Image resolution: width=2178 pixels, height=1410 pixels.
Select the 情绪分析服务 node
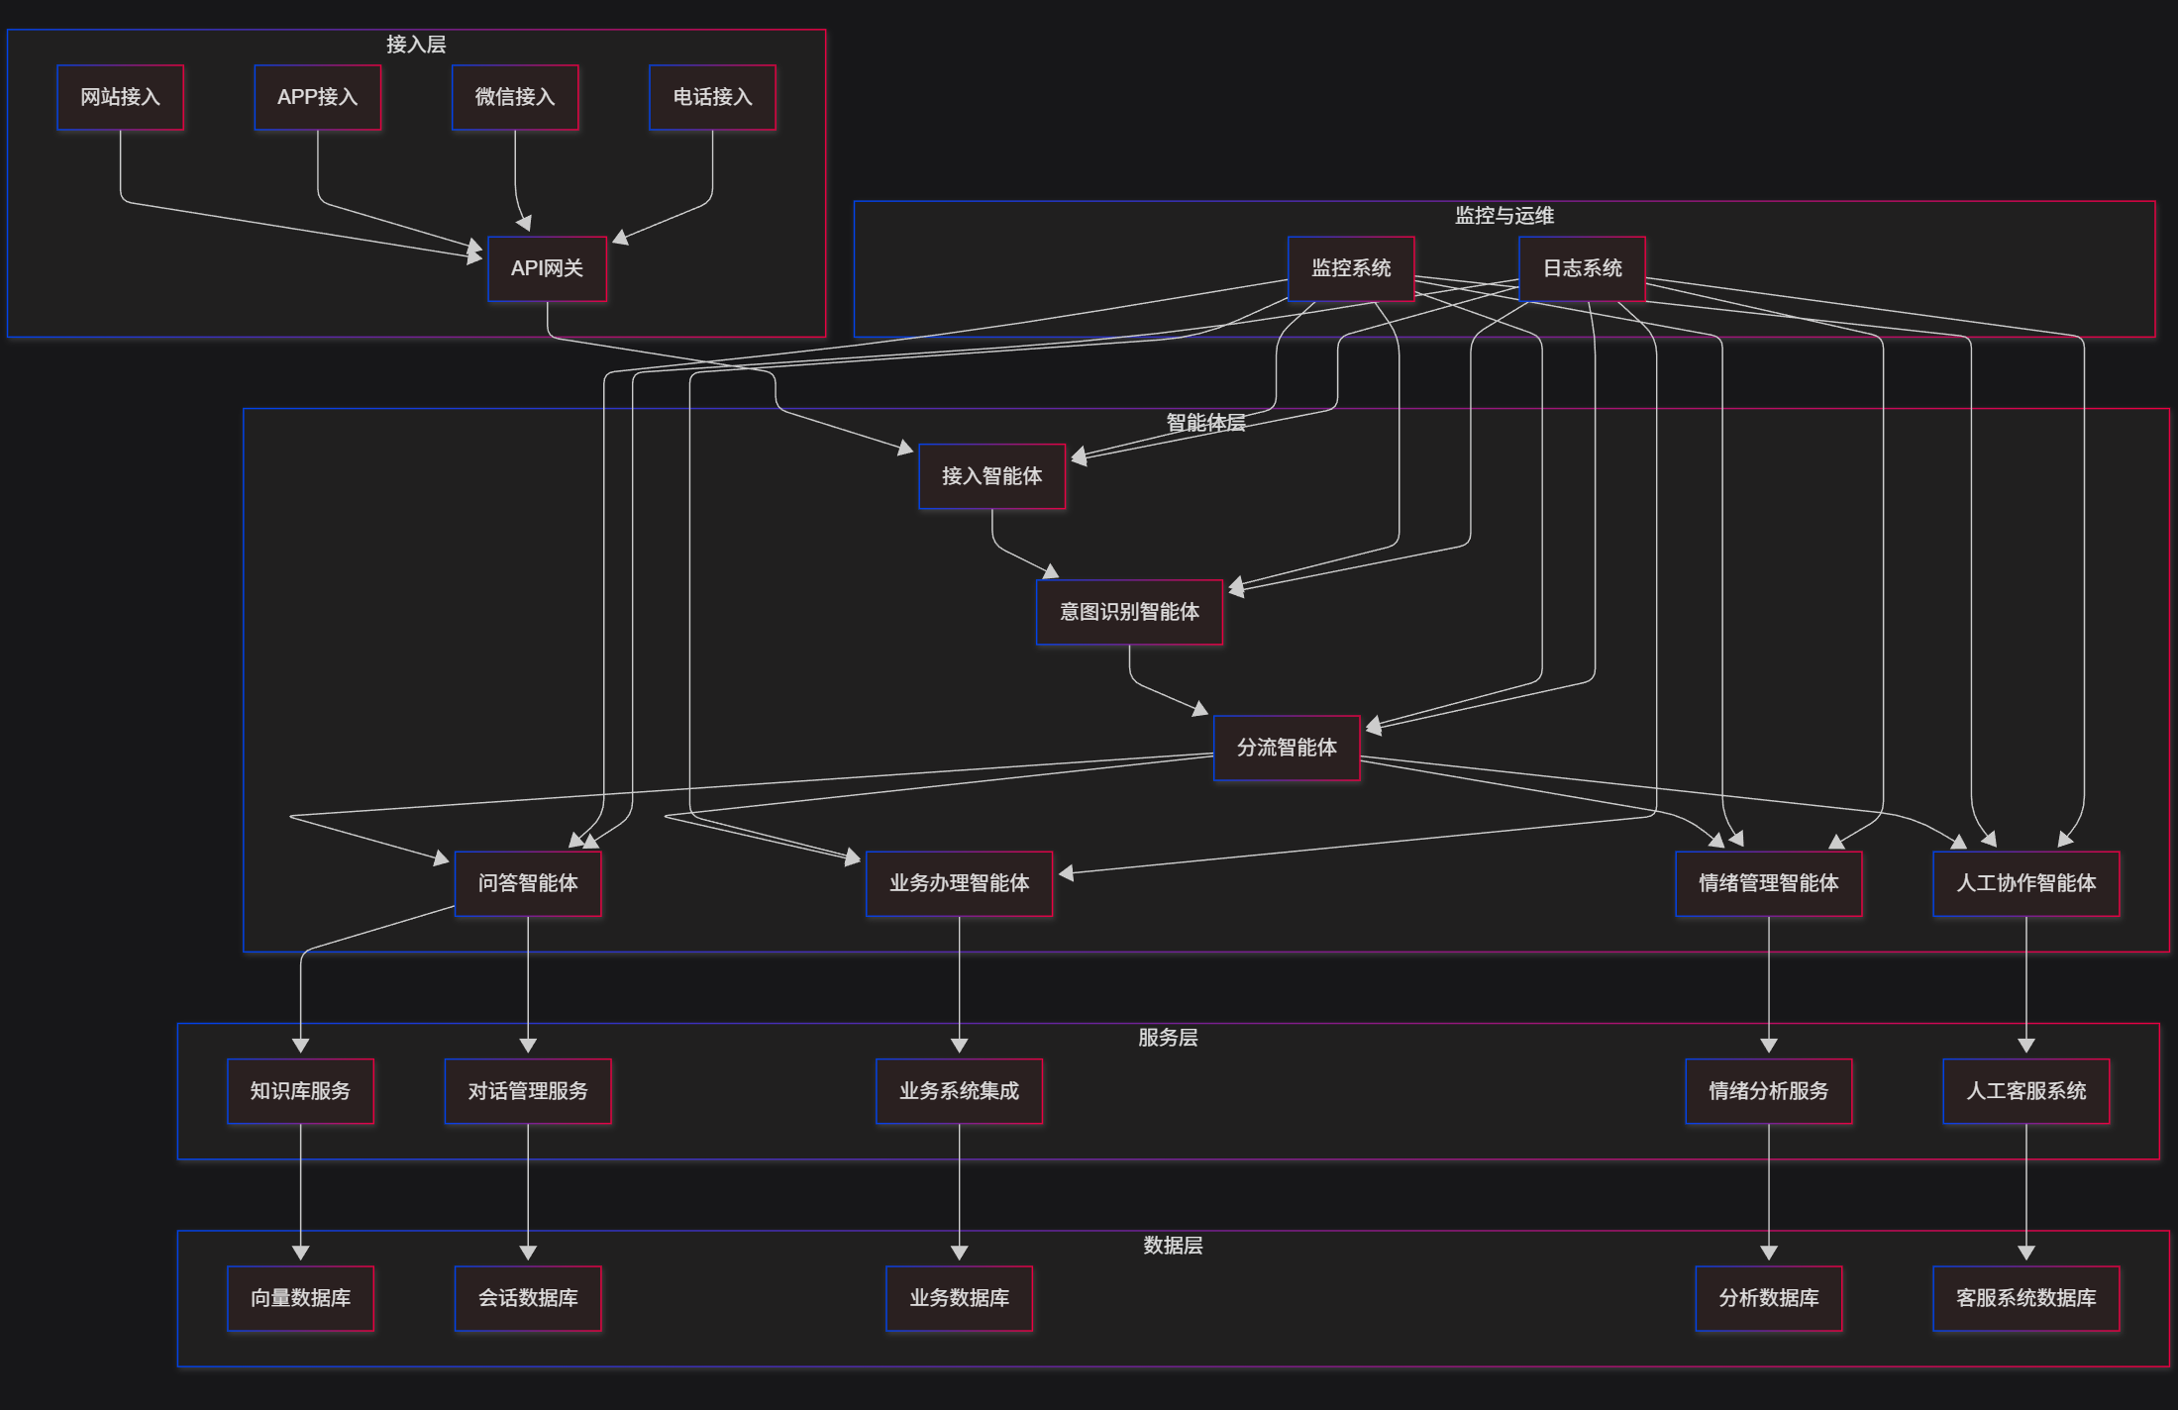click(x=1768, y=1091)
